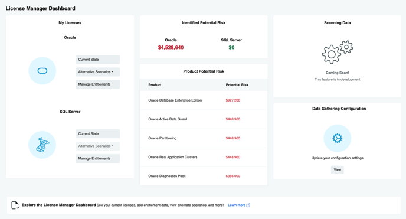Open SQL Server Manage Entitlements
Viewport: 406px width, 219px height.
(x=97, y=158)
